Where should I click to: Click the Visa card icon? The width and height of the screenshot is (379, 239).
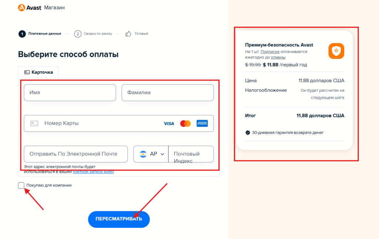169,124
